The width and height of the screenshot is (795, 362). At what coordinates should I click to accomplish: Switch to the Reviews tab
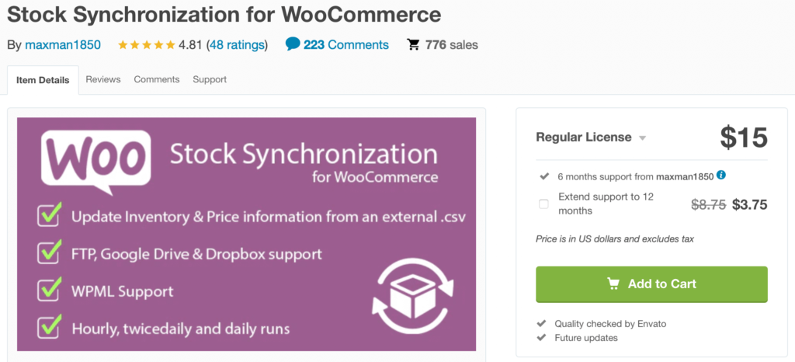103,79
